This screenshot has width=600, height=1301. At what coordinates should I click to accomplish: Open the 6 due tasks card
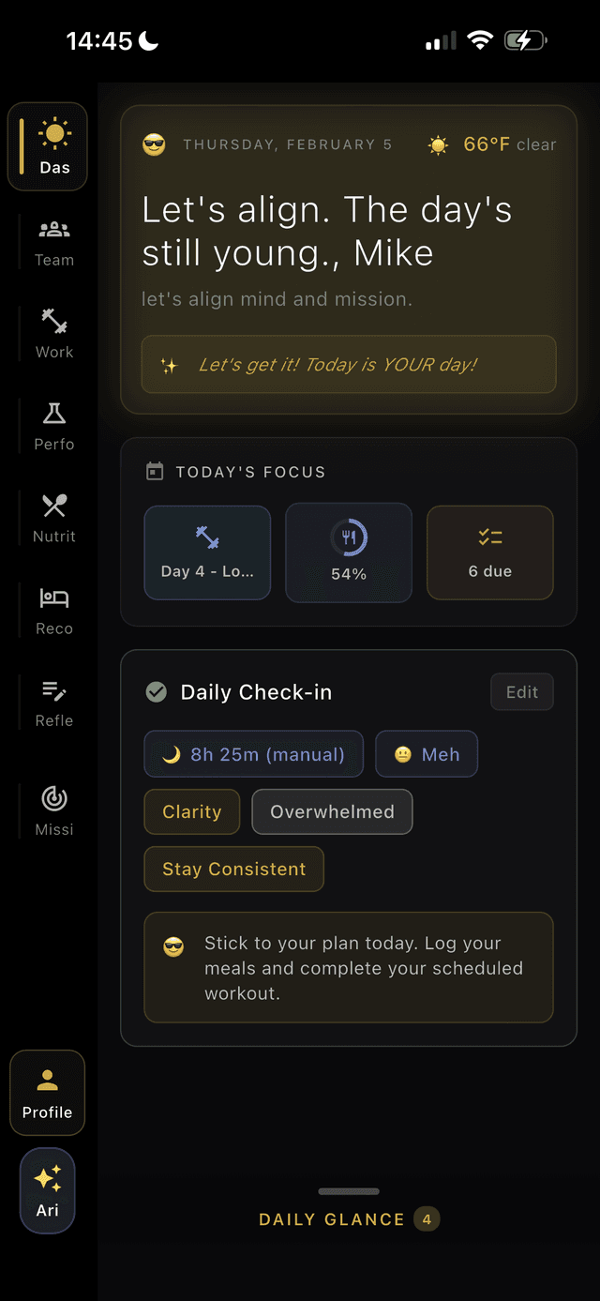point(489,552)
